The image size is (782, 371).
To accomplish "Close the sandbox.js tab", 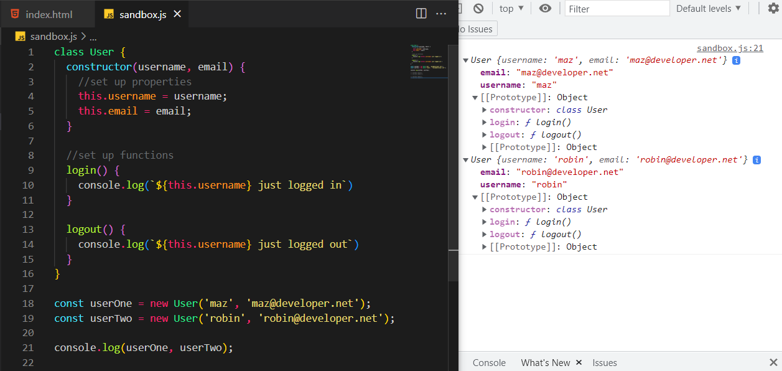I will click(x=177, y=14).
